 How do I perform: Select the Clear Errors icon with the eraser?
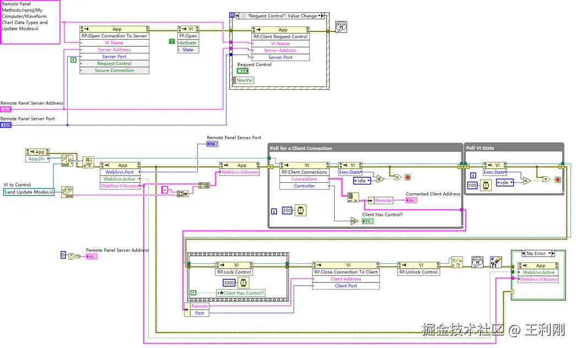496,262
